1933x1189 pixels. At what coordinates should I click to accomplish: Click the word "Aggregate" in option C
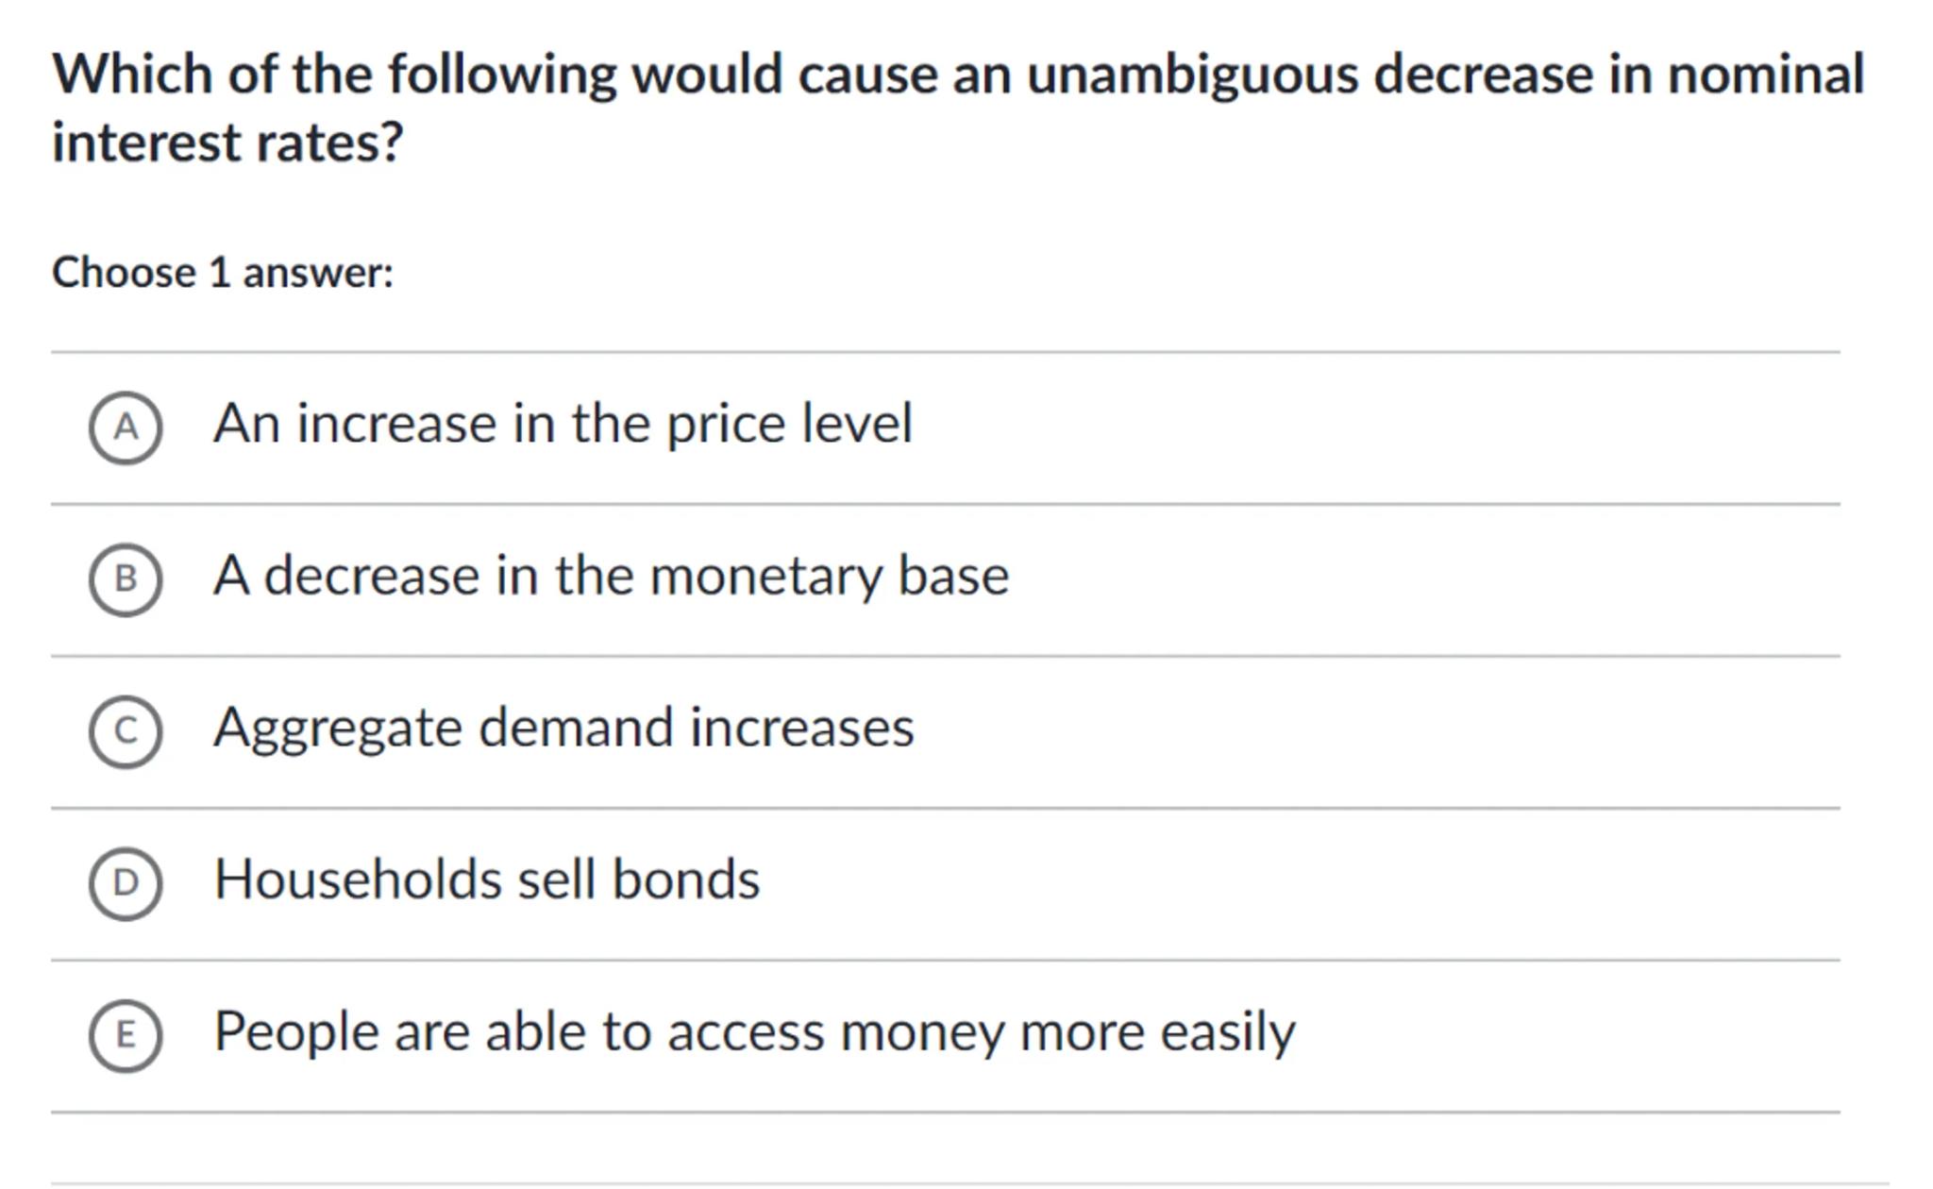coord(339,729)
